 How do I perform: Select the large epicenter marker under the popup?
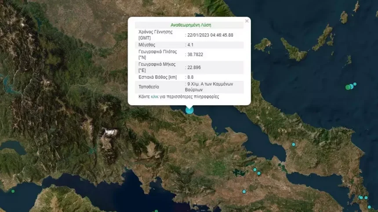tap(189, 110)
